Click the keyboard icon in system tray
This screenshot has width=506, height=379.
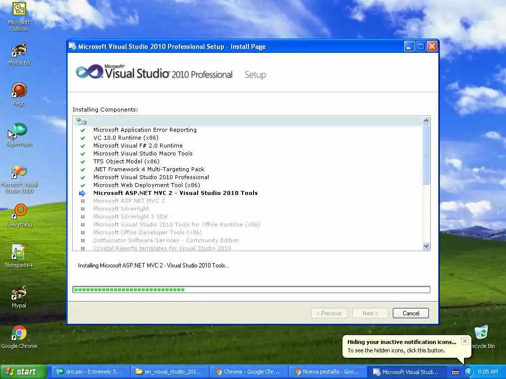pyautogui.click(x=455, y=372)
